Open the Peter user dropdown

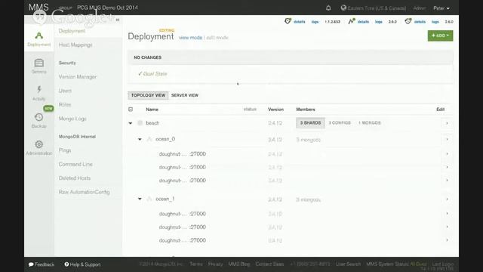click(x=441, y=8)
